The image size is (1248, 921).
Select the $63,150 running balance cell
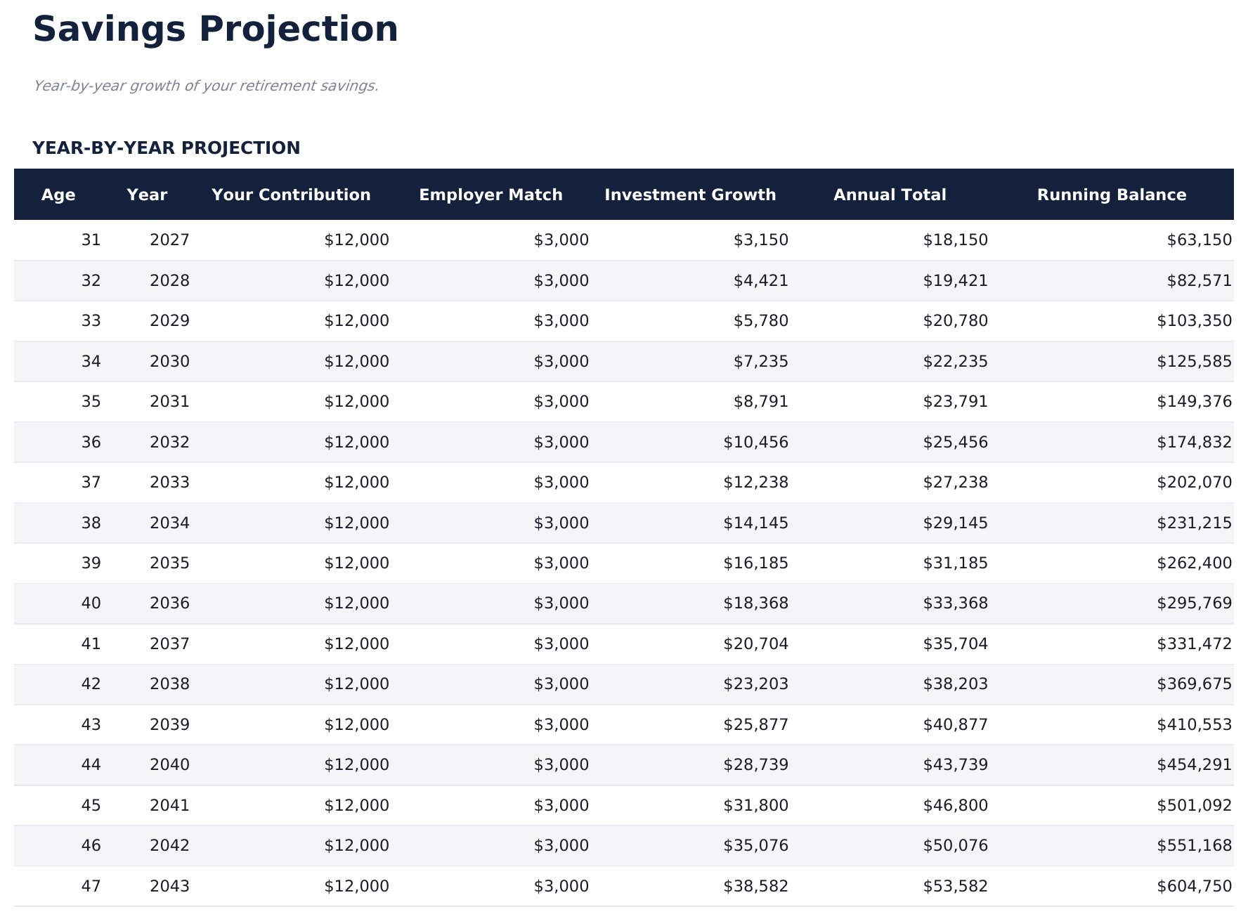[x=1199, y=240]
